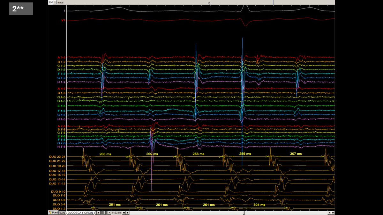Click the time marker arrow on top ruler
This screenshot has width=383, height=215.
[x=209, y=4]
